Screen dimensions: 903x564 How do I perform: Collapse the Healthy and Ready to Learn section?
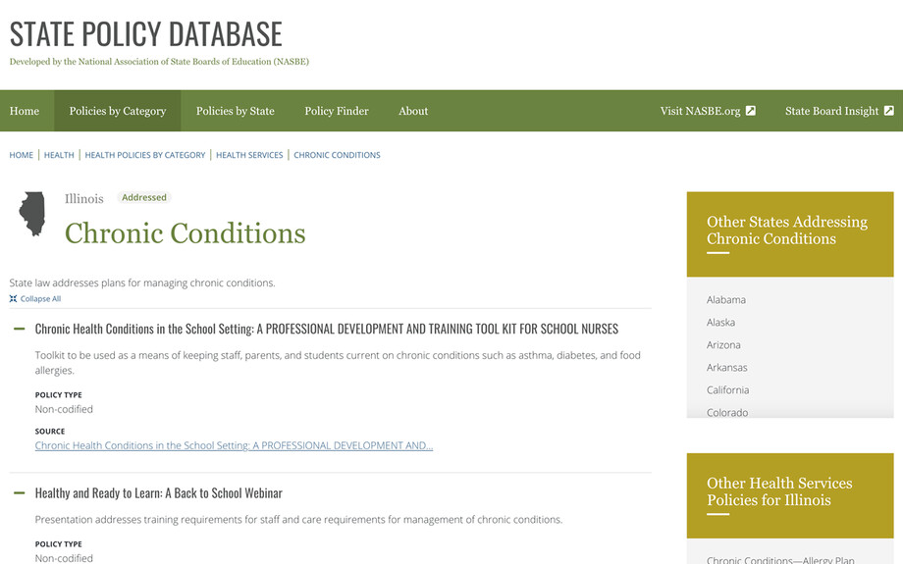pos(19,492)
